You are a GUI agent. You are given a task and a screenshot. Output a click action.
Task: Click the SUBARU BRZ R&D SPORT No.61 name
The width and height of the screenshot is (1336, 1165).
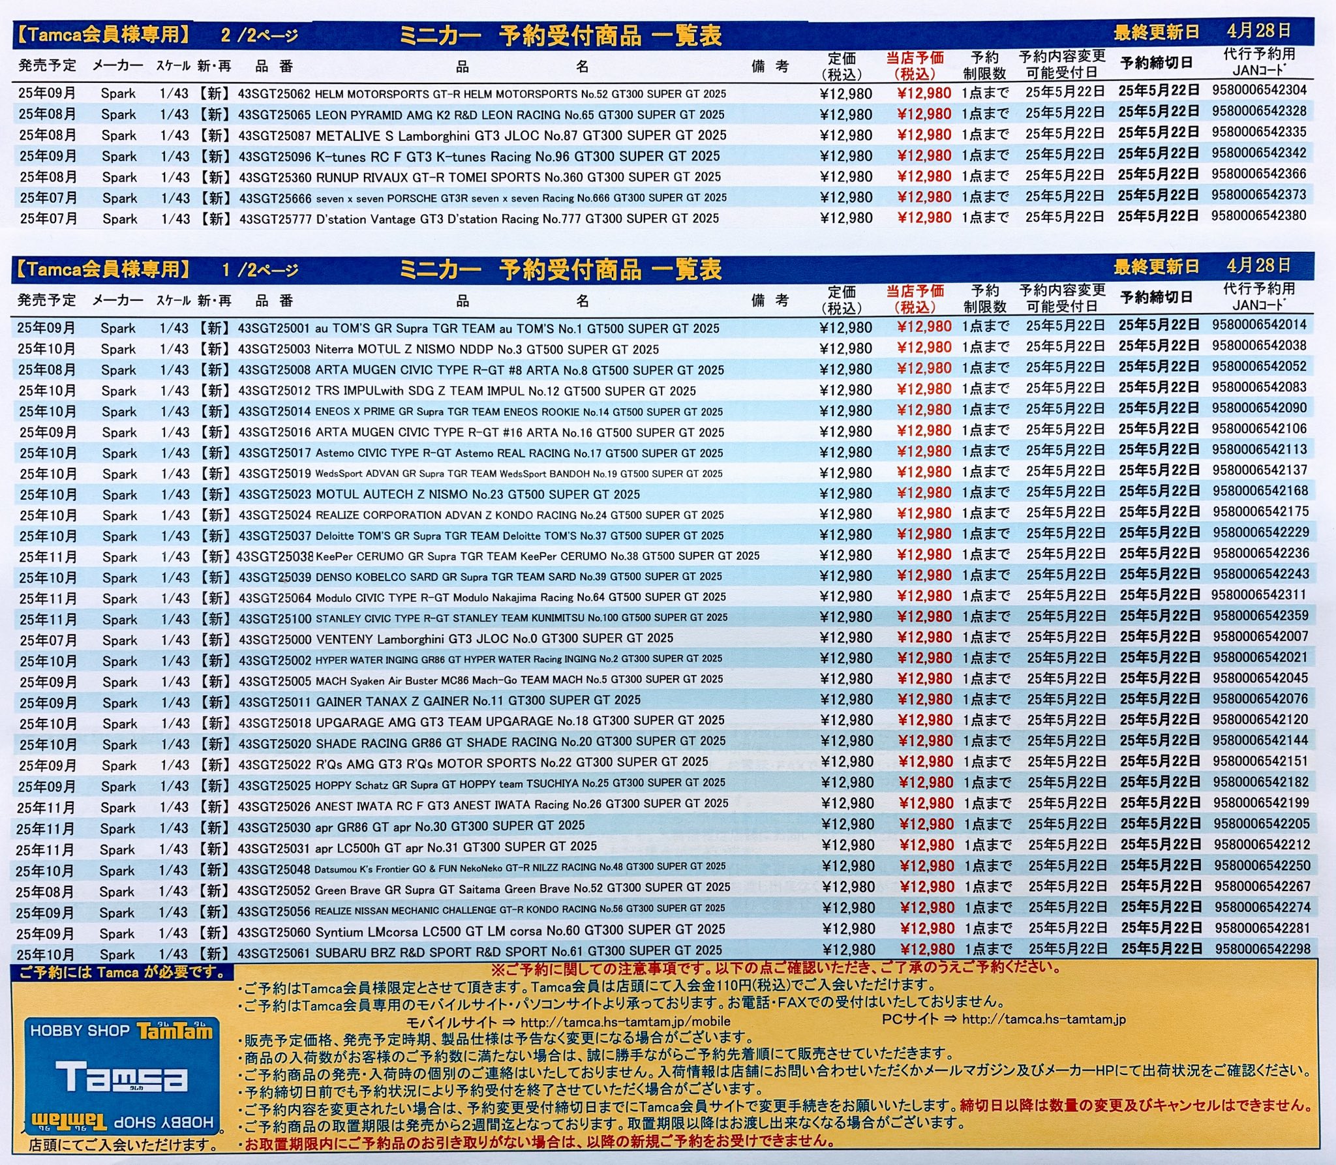point(519,952)
